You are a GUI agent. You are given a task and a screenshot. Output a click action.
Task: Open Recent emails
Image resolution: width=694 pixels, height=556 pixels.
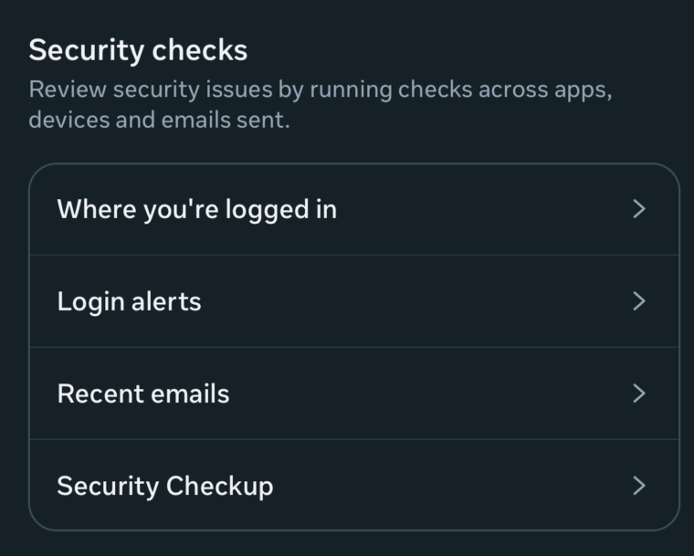(x=353, y=393)
